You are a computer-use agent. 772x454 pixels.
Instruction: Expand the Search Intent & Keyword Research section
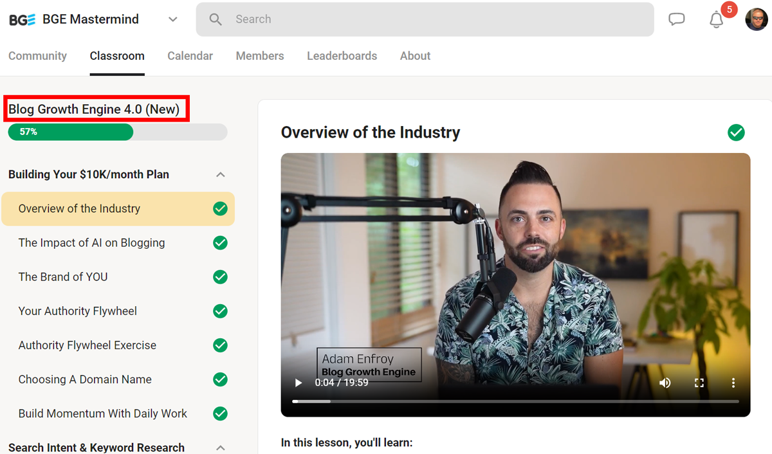[x=221, y=447]
